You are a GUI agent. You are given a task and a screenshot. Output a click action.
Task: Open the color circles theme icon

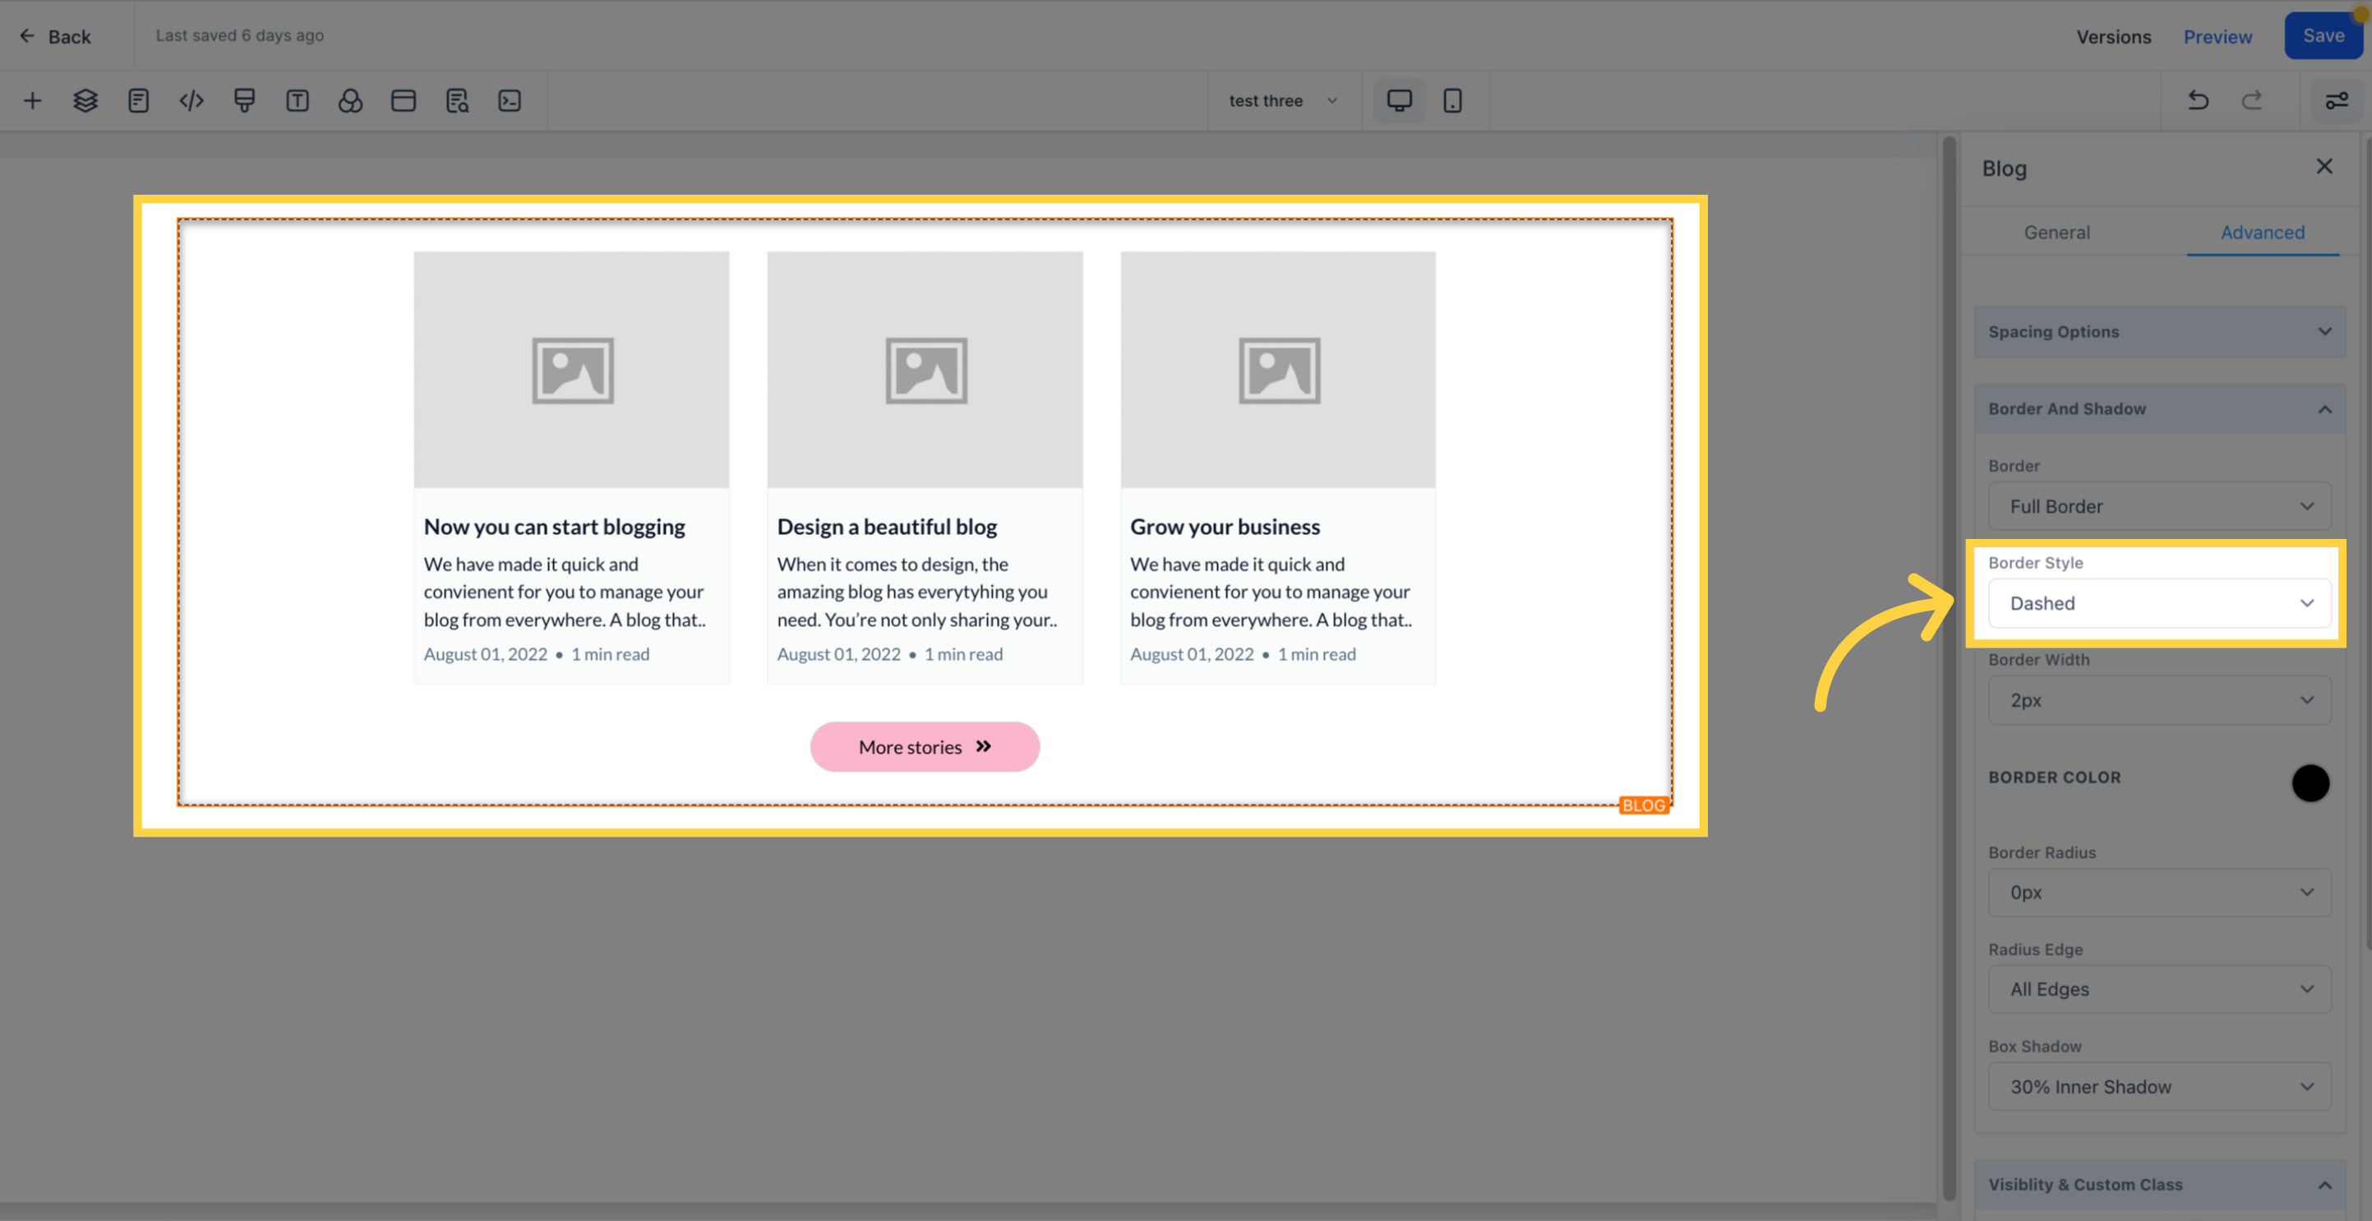click(x=350, y=100)
